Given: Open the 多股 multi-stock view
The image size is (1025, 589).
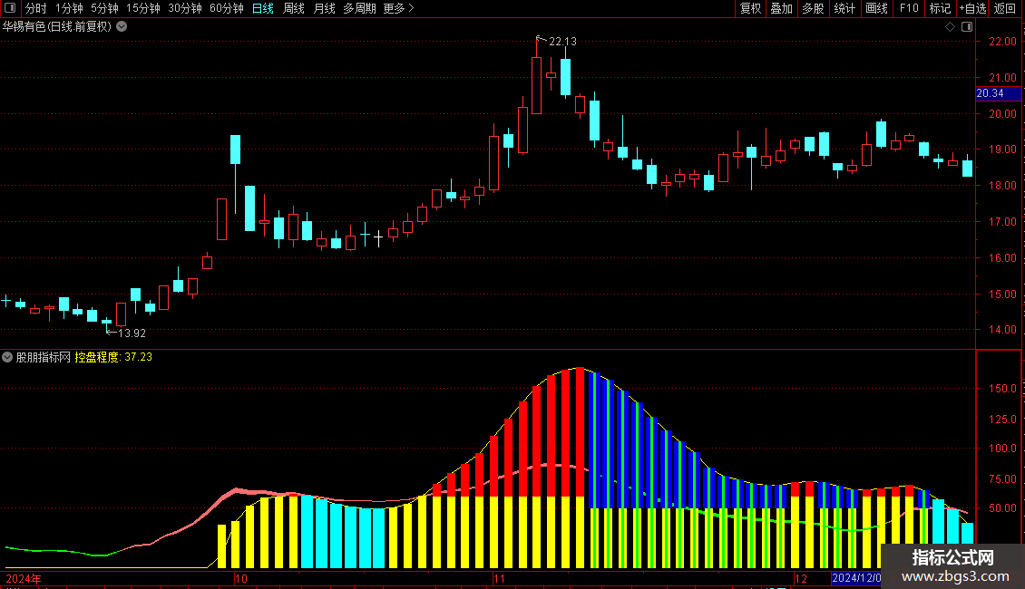Looking at the screenshot, I should click(x=813, y=8).
